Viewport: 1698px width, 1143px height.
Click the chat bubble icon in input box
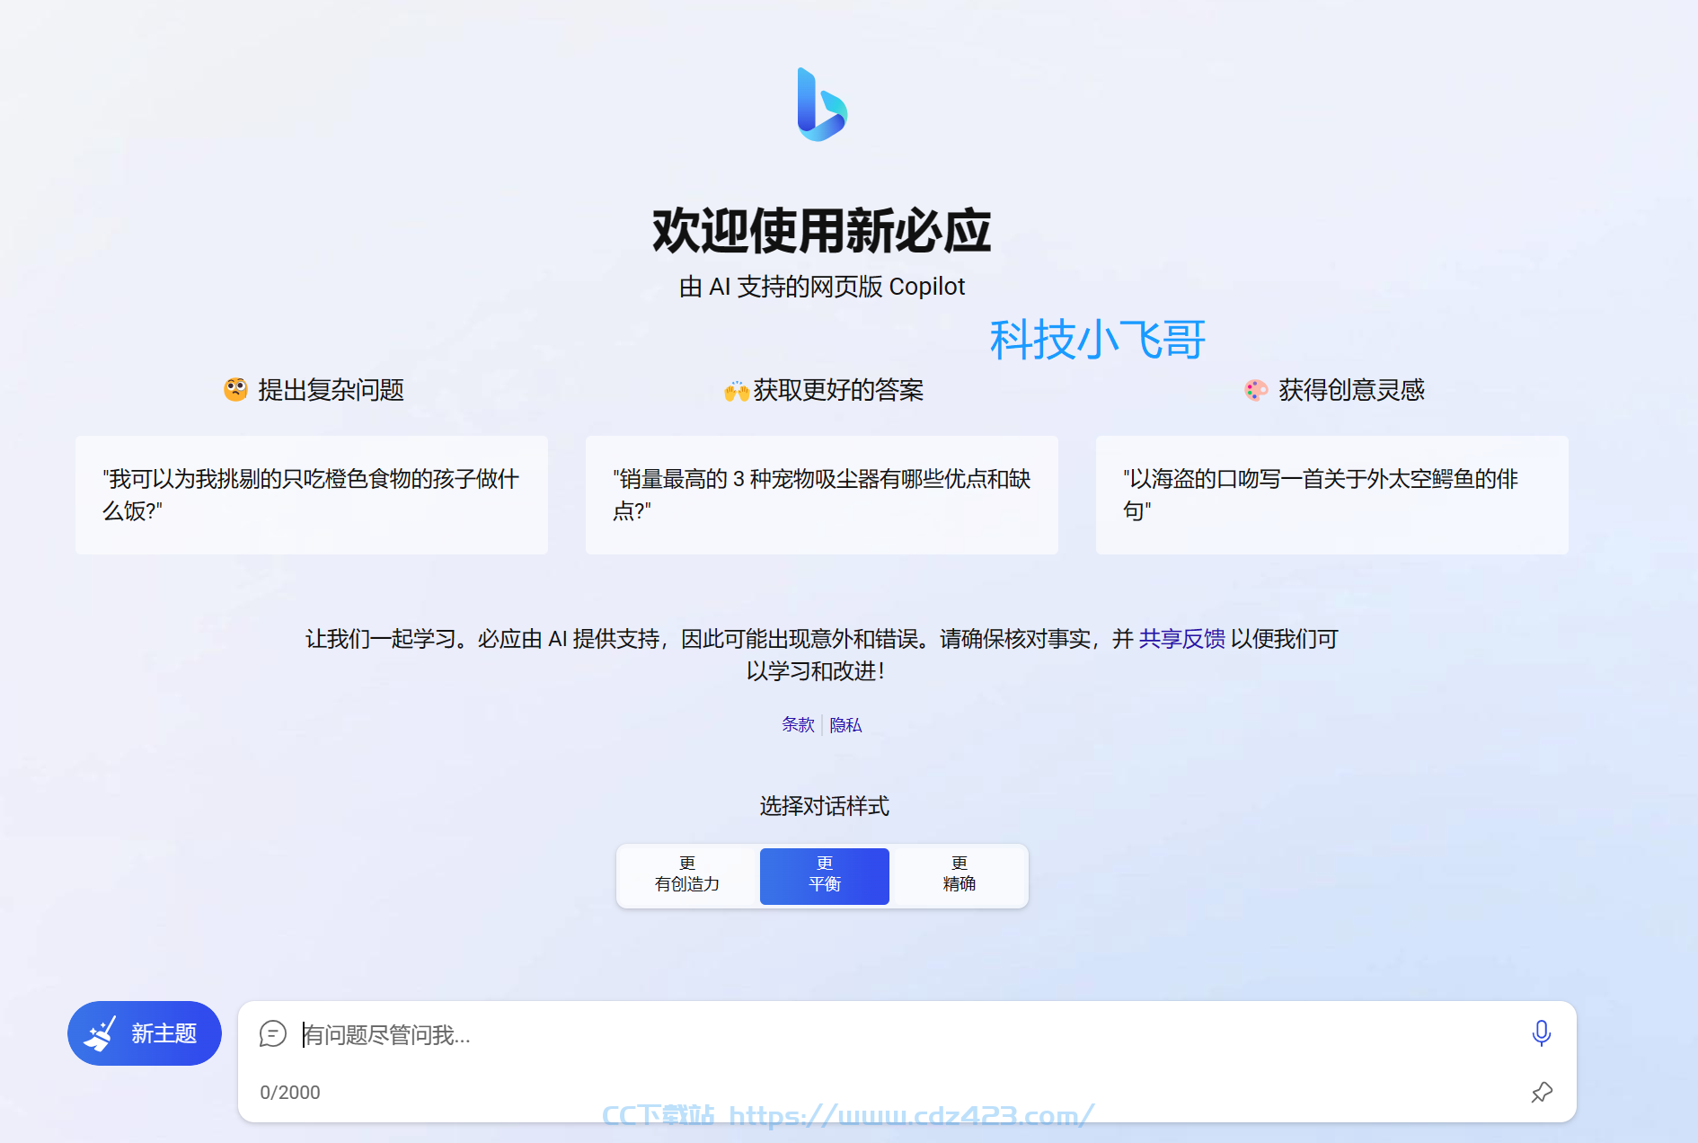click(x=272, y=1034)
